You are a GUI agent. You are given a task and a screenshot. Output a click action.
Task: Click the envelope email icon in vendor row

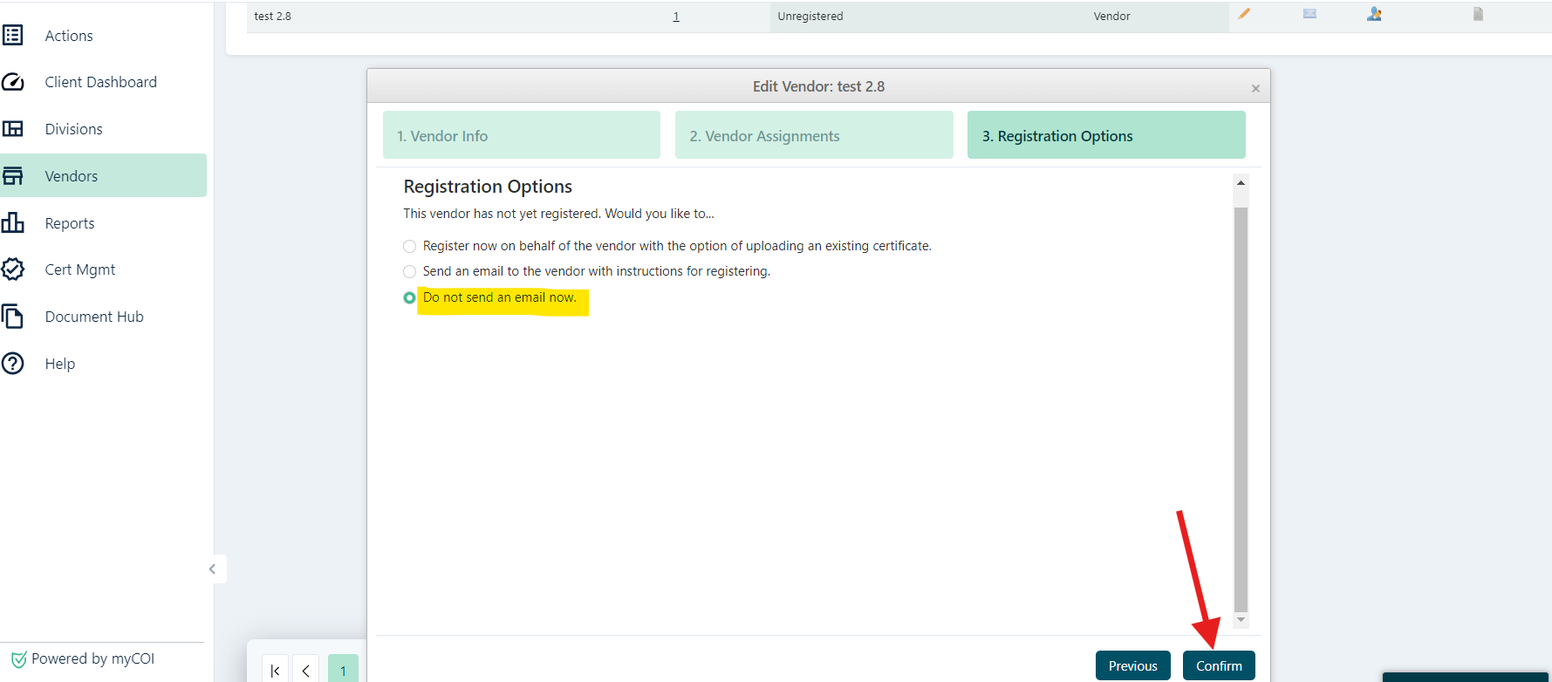coord(1309,14)
